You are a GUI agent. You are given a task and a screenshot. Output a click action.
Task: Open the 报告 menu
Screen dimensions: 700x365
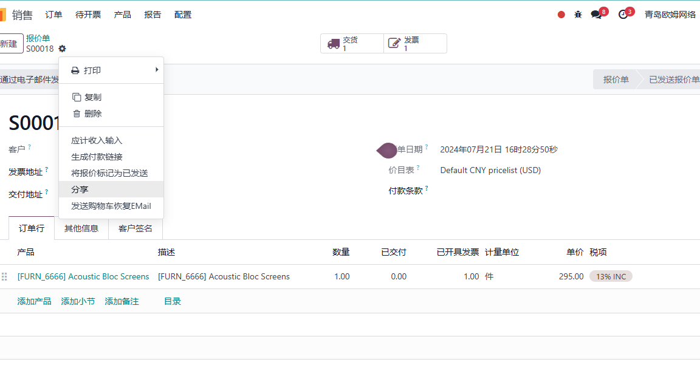(153, 15)
